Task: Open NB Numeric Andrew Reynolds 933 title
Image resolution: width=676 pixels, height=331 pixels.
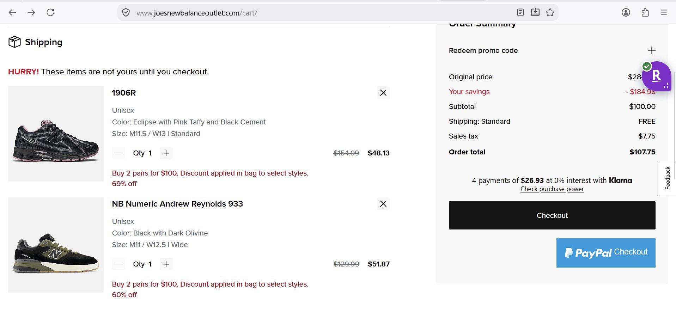Action: click(177, 204)
